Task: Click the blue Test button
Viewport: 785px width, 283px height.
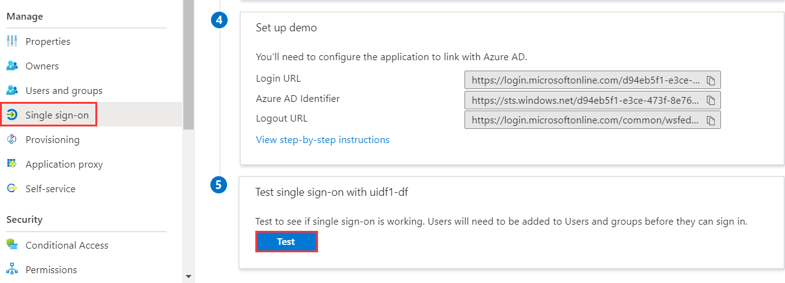Action: pos(286,242)
